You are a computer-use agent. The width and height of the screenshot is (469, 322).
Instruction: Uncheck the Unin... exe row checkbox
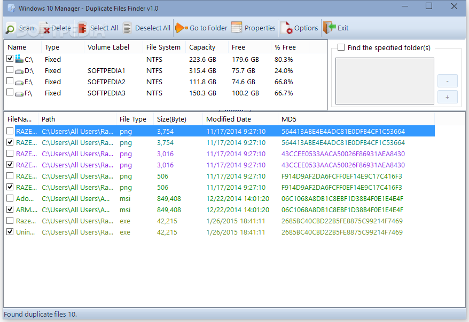(x=10, y=232)
